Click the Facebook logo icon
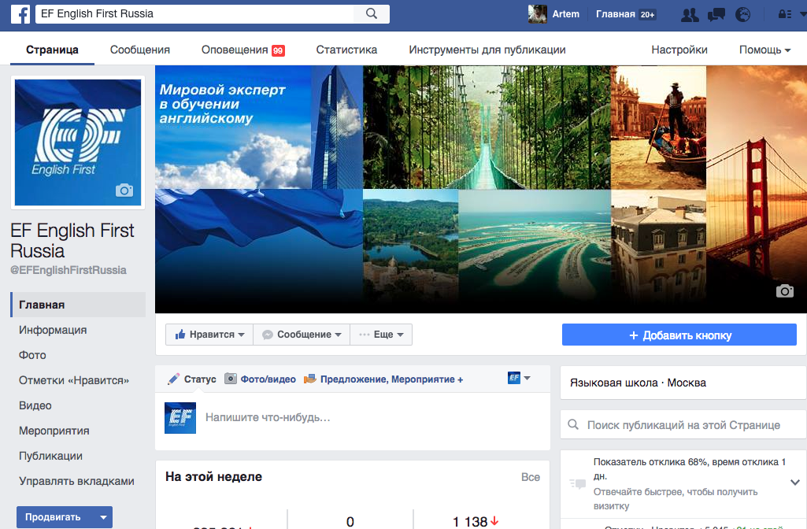This screenshot has width=807, height=529. pos(20,14)
